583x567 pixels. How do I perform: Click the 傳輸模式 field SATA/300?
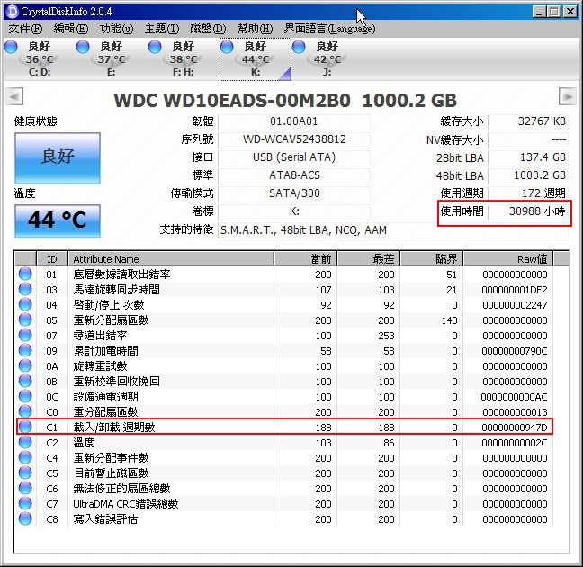point(293,193)
